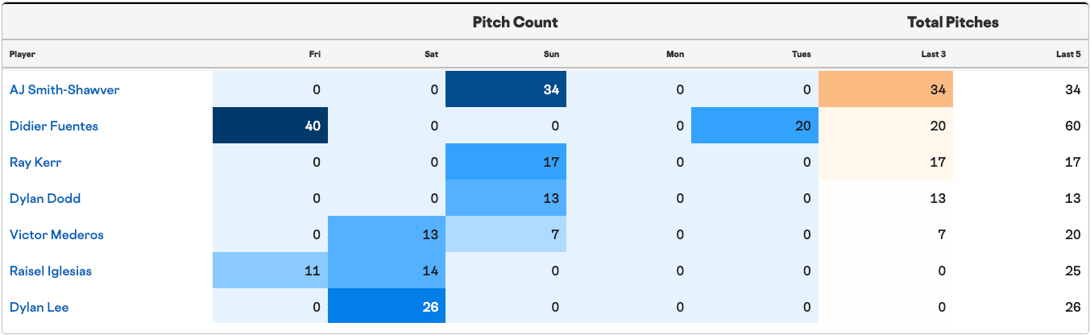
Task: Select Didier Fuentes' 40-pitch Friday cell
Action: [270, 126]
